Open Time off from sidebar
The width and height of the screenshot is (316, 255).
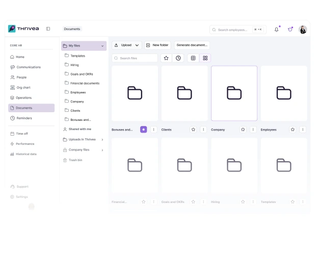22,134
